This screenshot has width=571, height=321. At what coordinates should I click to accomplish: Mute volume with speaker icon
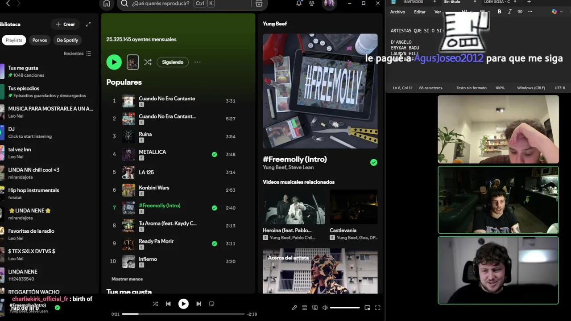click(325, 308)
